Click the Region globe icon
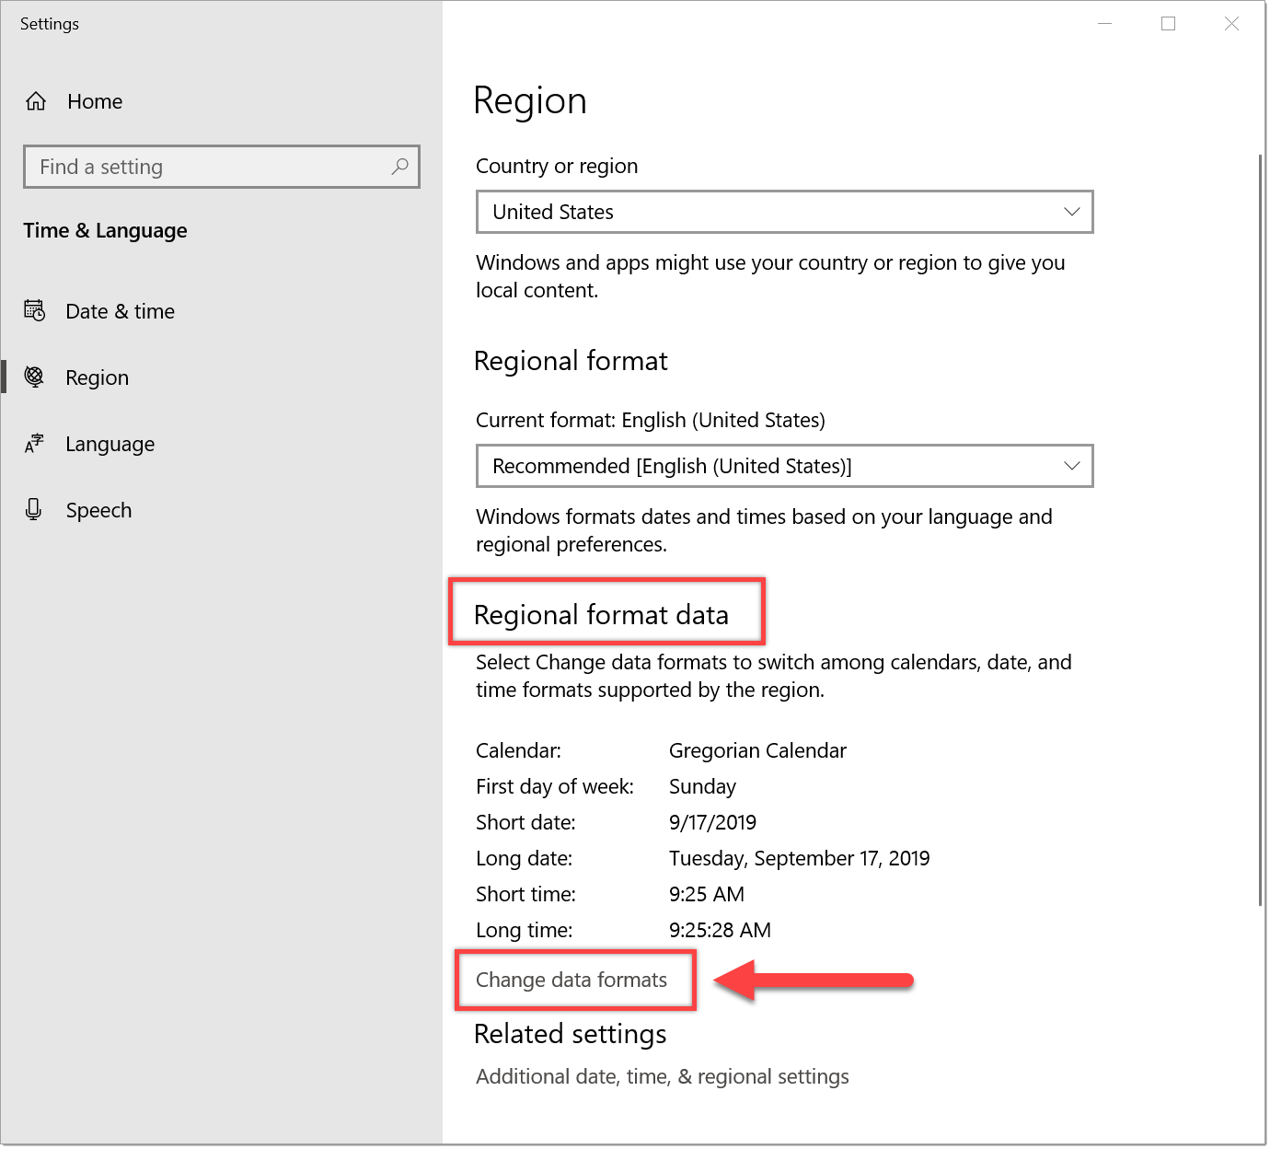Image resolution: width=1270 pixels, height=1149 pixels. click(x=34, y=377)
